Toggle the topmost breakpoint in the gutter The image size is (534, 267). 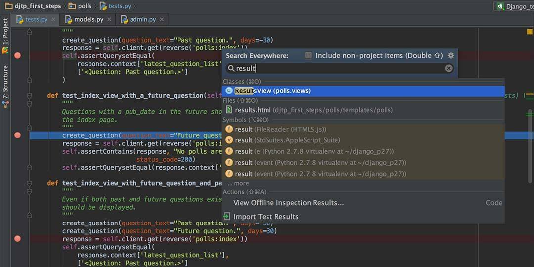pos(18,56)
